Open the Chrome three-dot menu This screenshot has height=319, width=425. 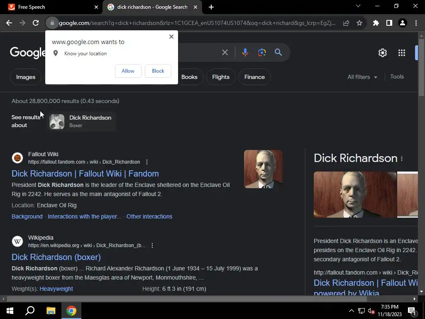416,23
